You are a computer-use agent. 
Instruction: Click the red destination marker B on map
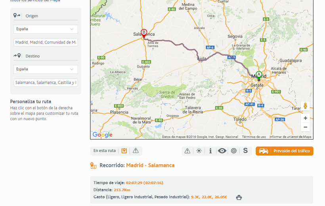[x=144, y=33]
